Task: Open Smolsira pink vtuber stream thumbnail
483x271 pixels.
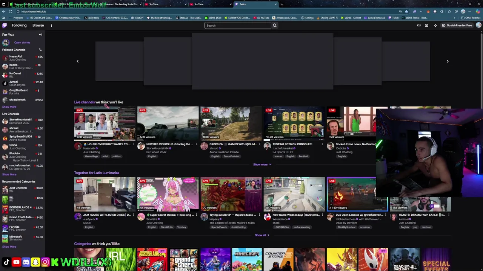Action: click(x=168, y=194)
